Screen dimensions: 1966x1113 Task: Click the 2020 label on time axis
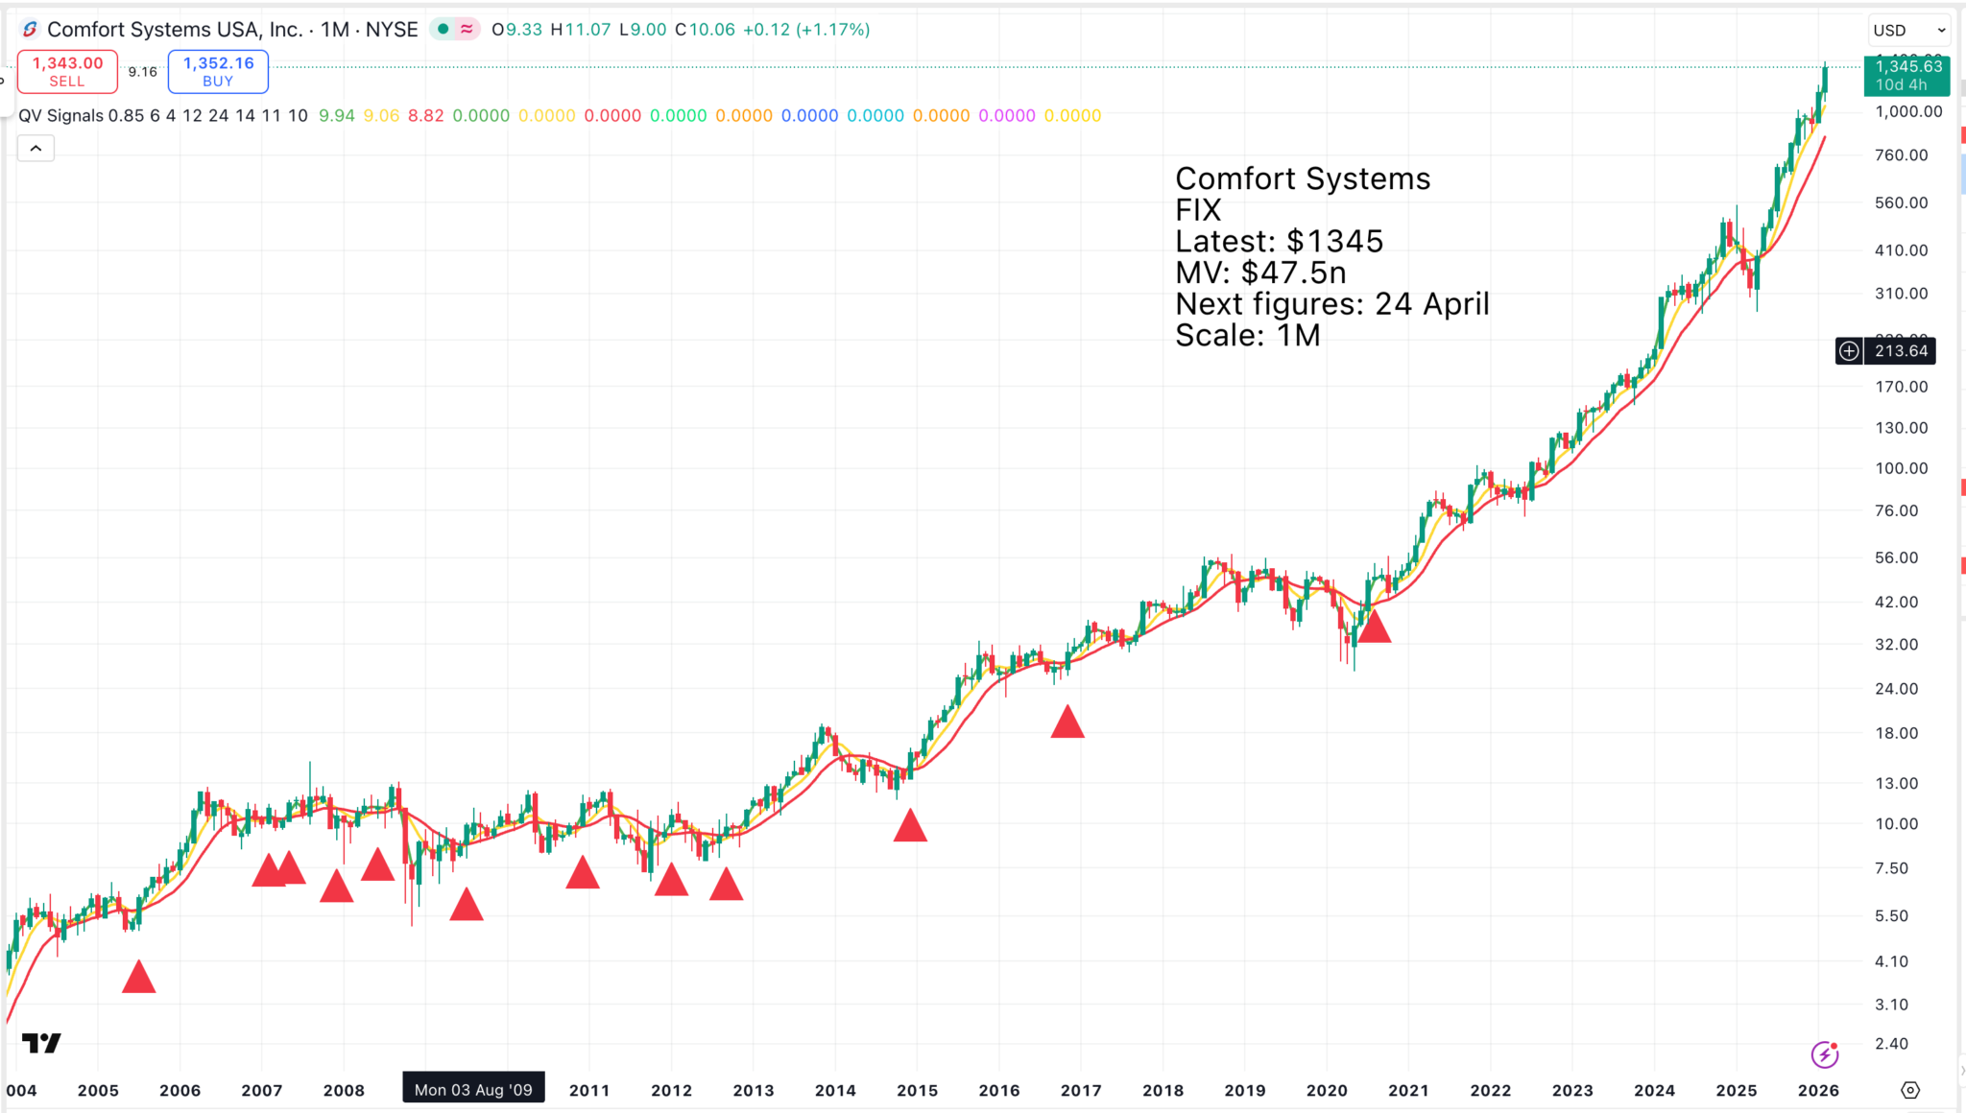point(1327,1091)
